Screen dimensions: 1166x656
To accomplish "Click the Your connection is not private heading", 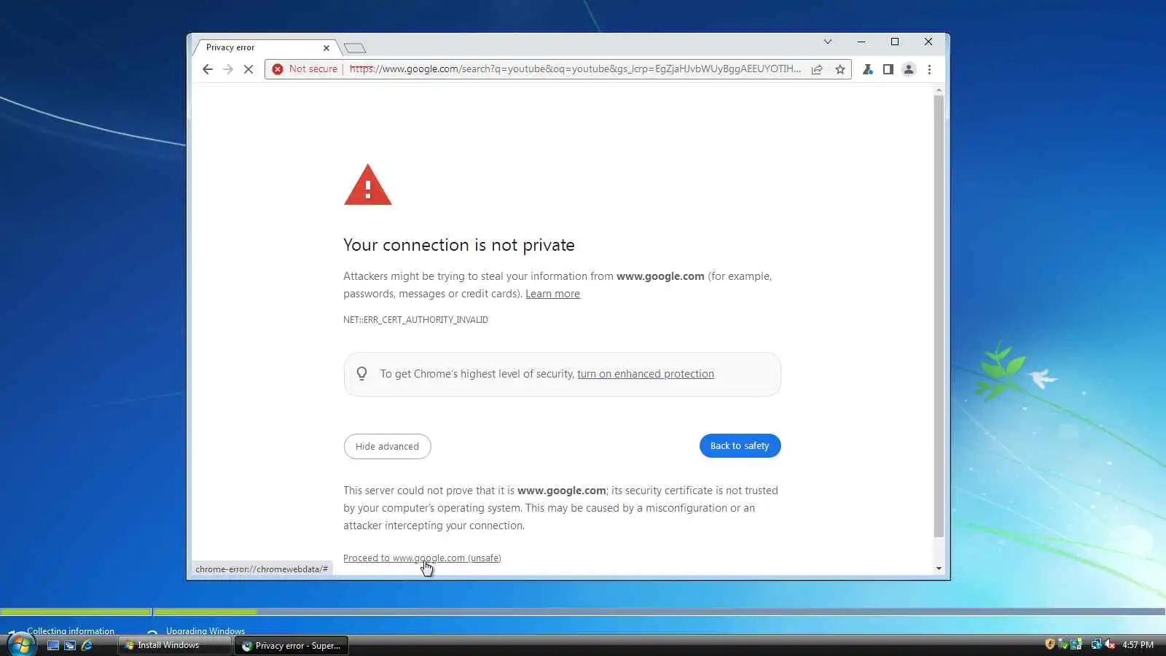I will click(459, 246).
